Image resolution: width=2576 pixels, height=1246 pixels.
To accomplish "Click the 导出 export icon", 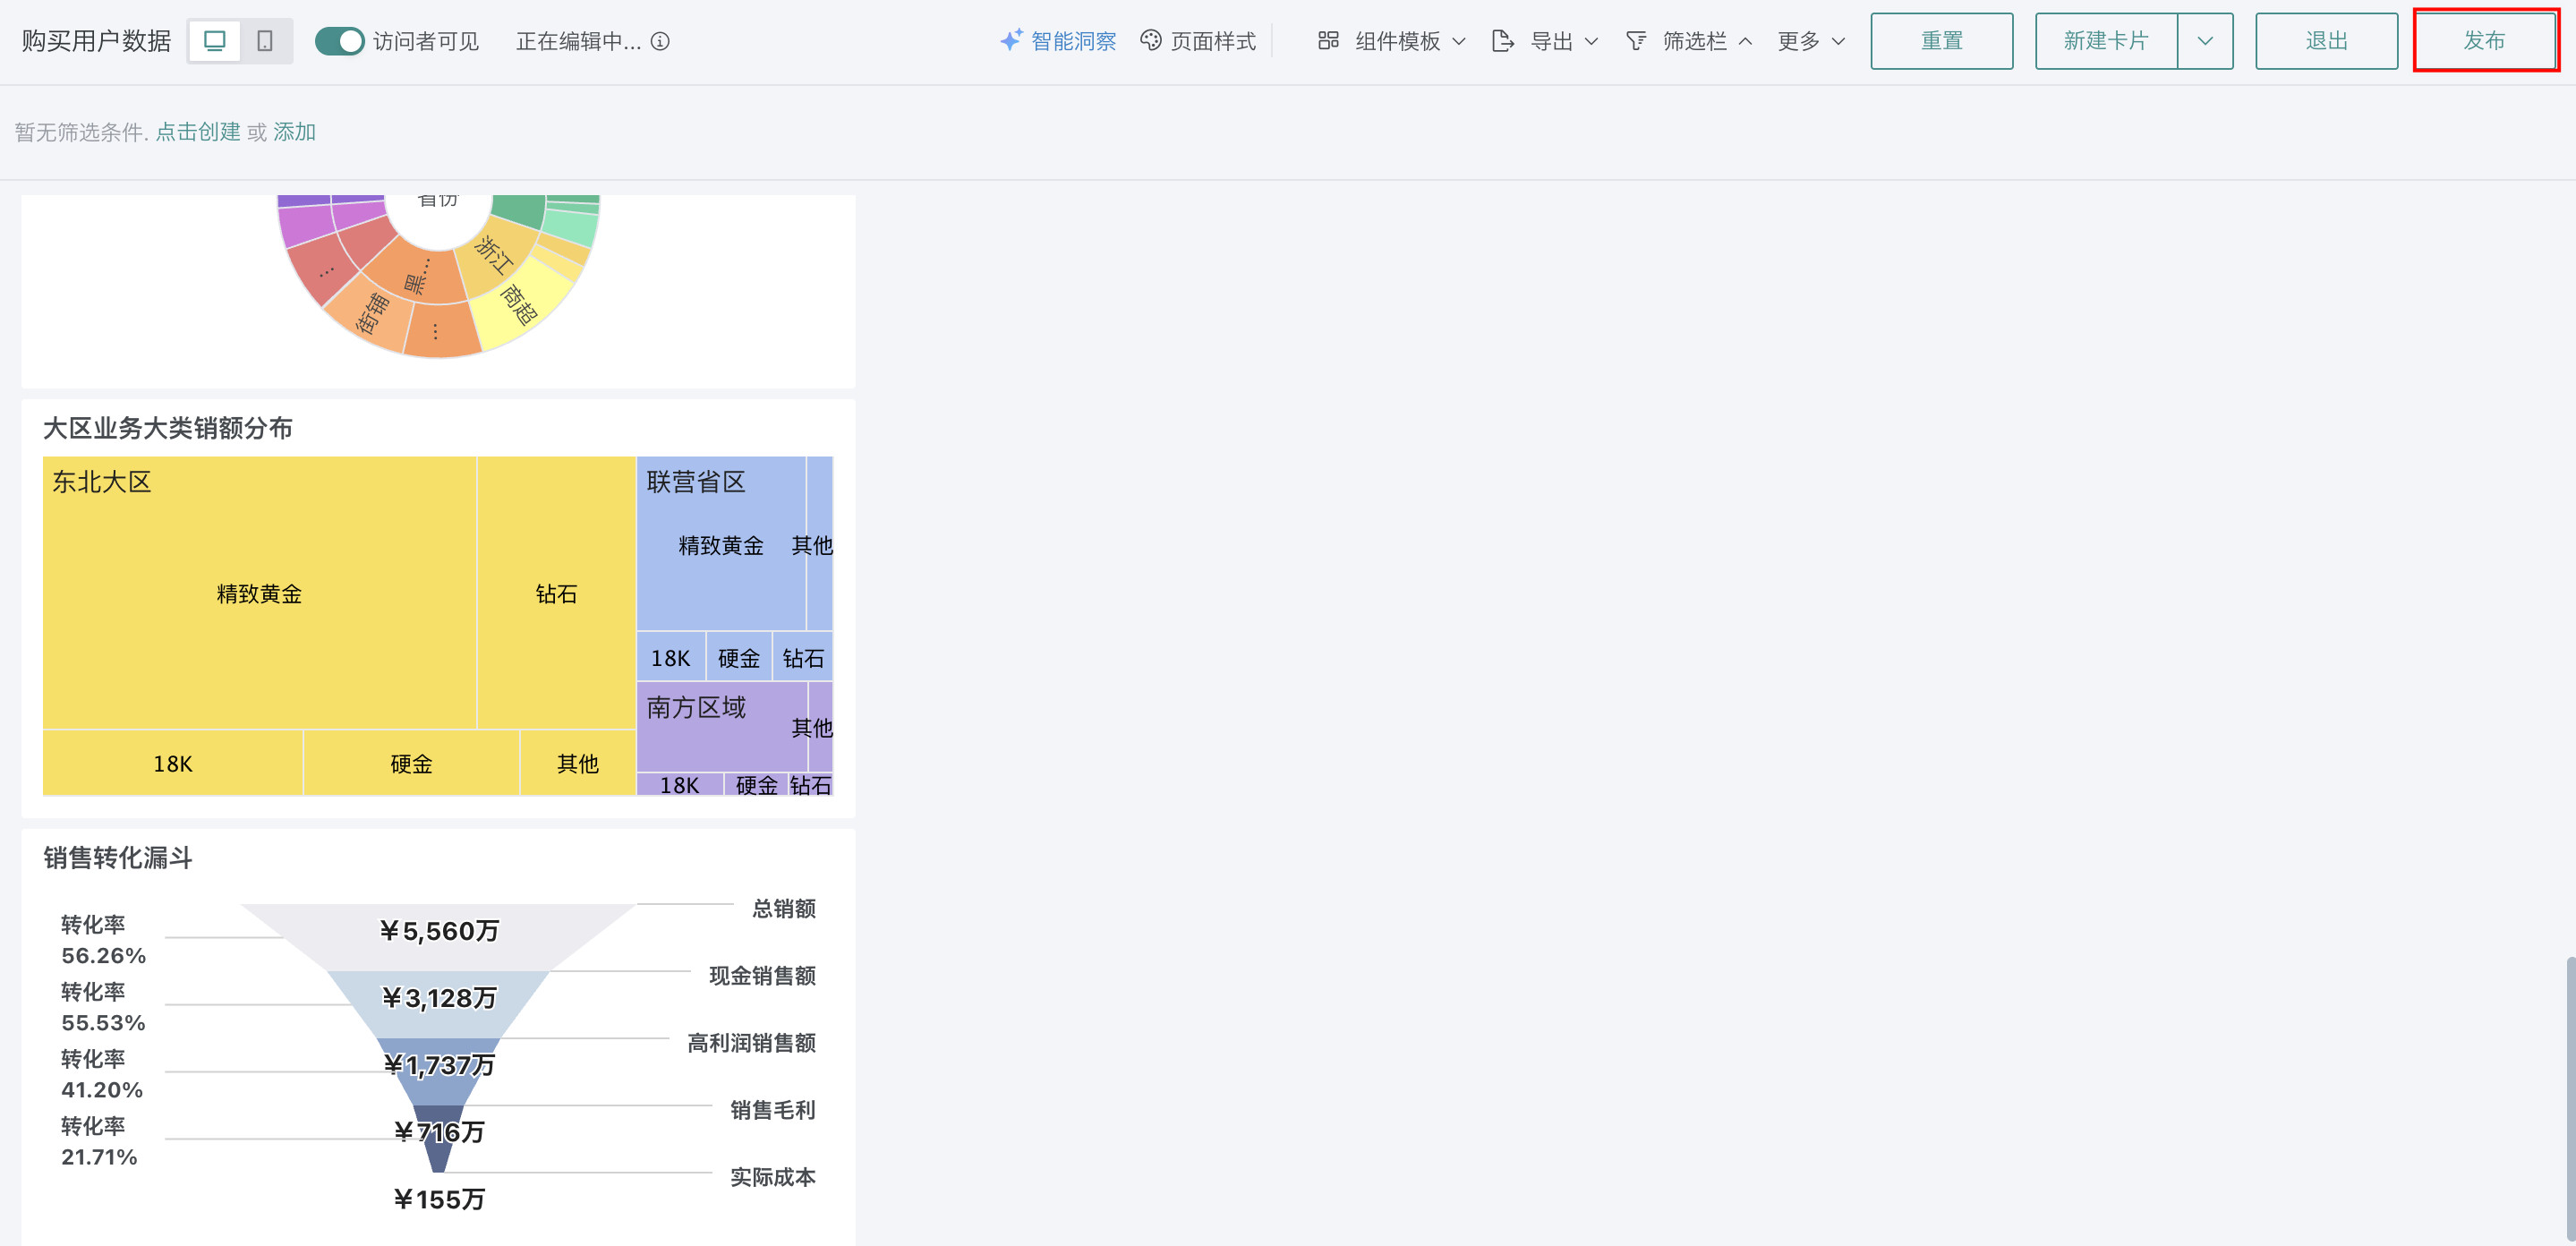I will click(1501, 41).
